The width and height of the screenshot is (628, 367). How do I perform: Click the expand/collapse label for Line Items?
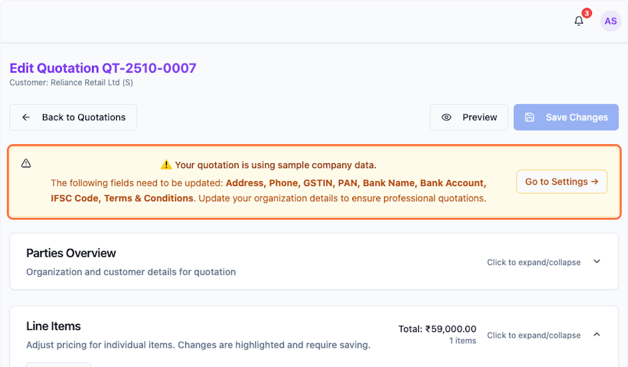click(x=534, y=335)
